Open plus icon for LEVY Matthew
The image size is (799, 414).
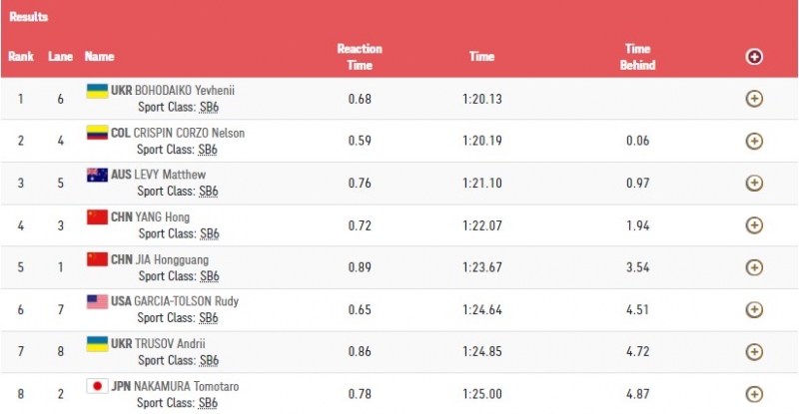click(x=754, y=183)
